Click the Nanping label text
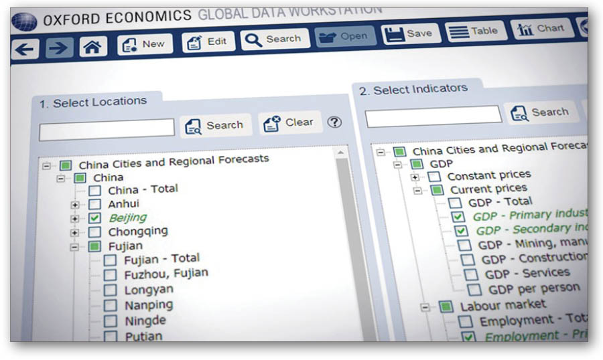 tap(149, 305)
